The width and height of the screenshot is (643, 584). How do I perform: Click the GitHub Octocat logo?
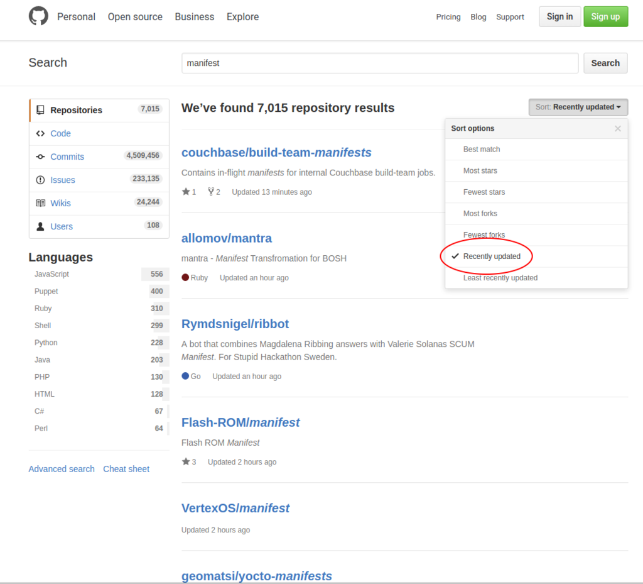[x=38, y=16]
